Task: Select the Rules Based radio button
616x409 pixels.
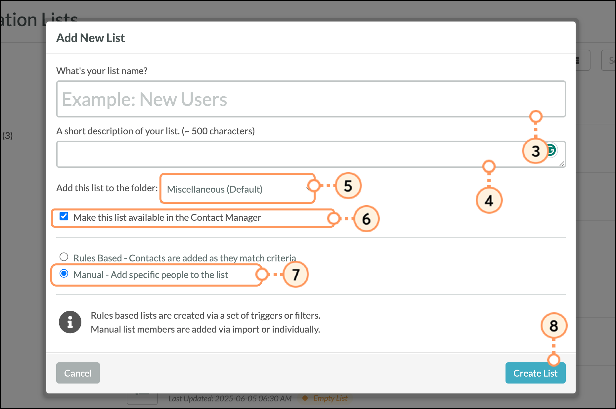Action: click(64, 257)
